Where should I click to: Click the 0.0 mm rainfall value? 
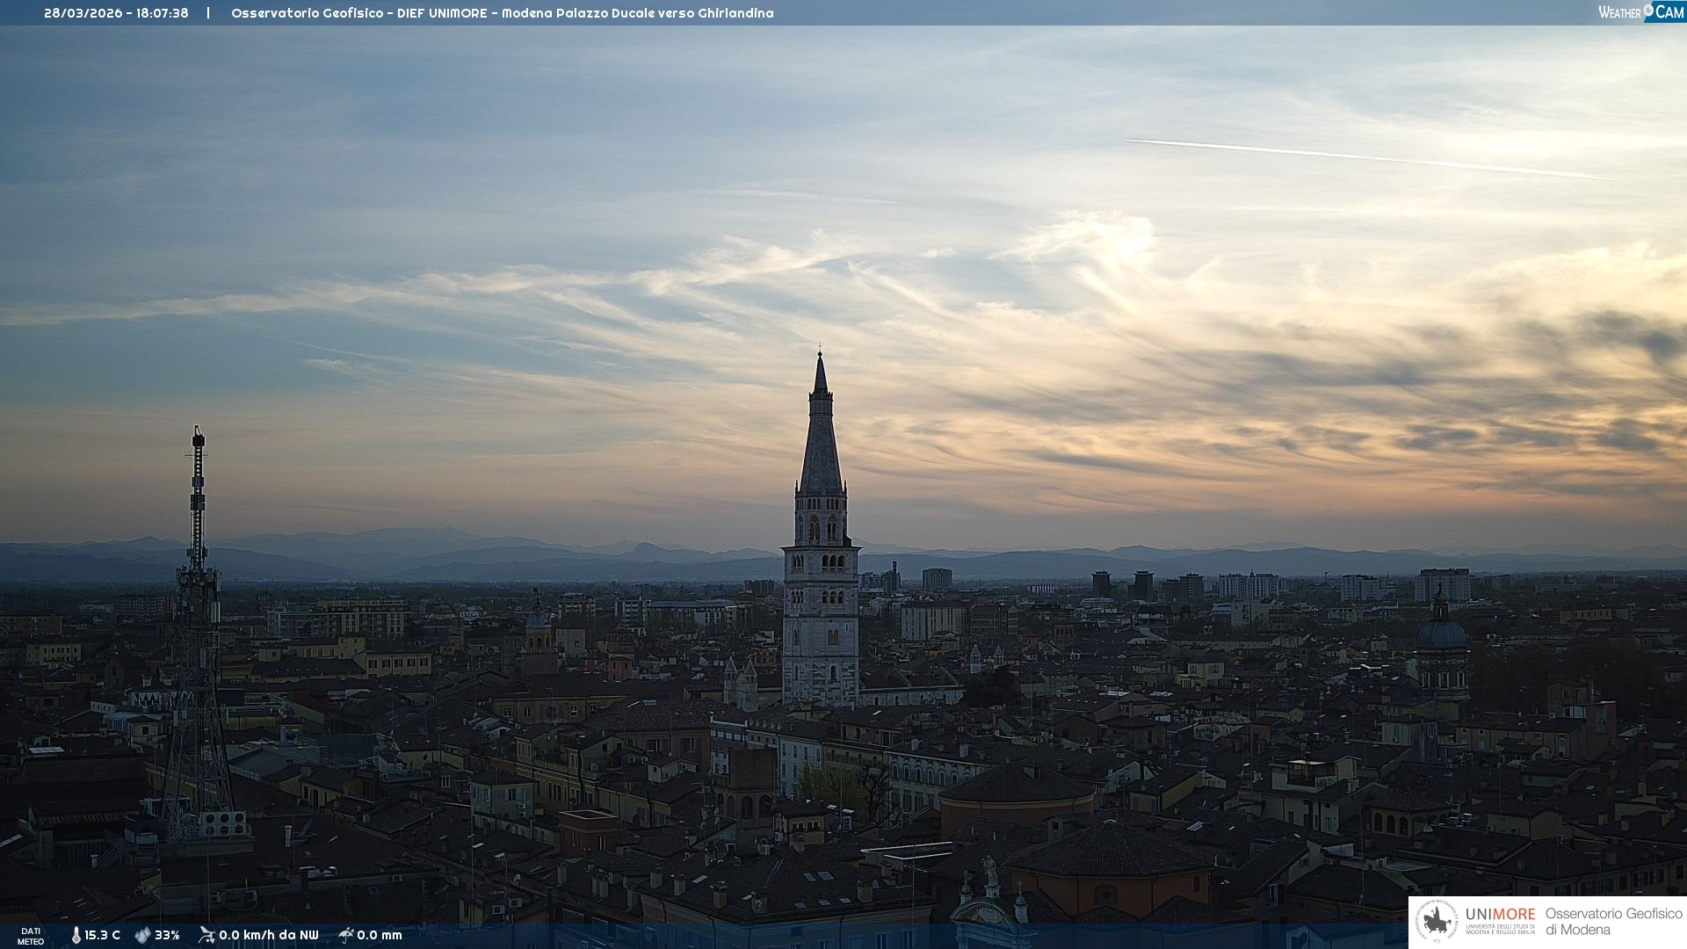click(380, 936)
